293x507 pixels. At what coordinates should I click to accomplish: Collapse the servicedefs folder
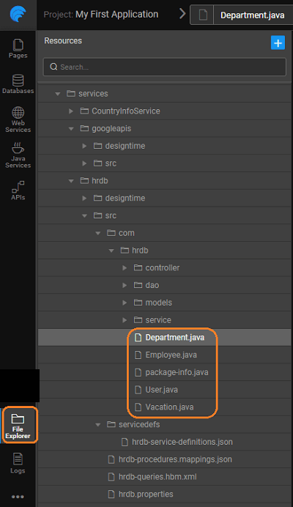click(97, 424)
